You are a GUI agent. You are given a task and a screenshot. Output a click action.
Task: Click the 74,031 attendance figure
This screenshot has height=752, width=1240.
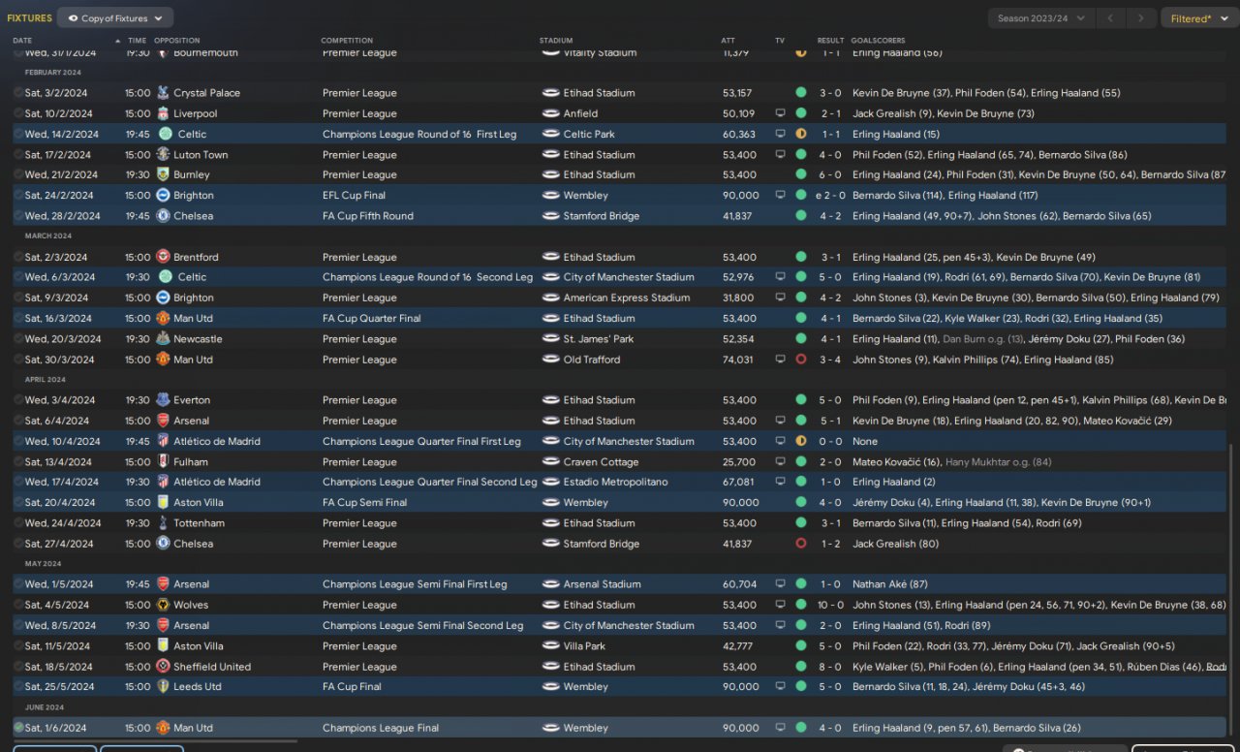(737, 360)
